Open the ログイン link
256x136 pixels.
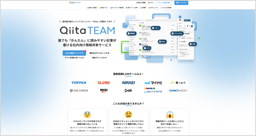[x=151, y=3]
